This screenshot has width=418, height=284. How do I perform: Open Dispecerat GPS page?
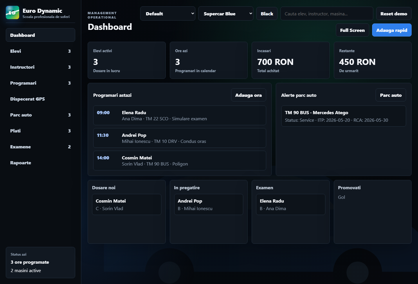pyautogui.click(x=40, y=99)
